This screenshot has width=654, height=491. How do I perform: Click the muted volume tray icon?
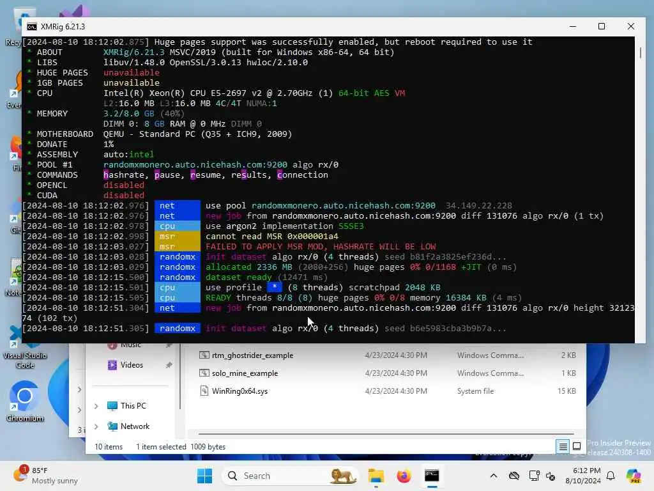pos(551,476)
